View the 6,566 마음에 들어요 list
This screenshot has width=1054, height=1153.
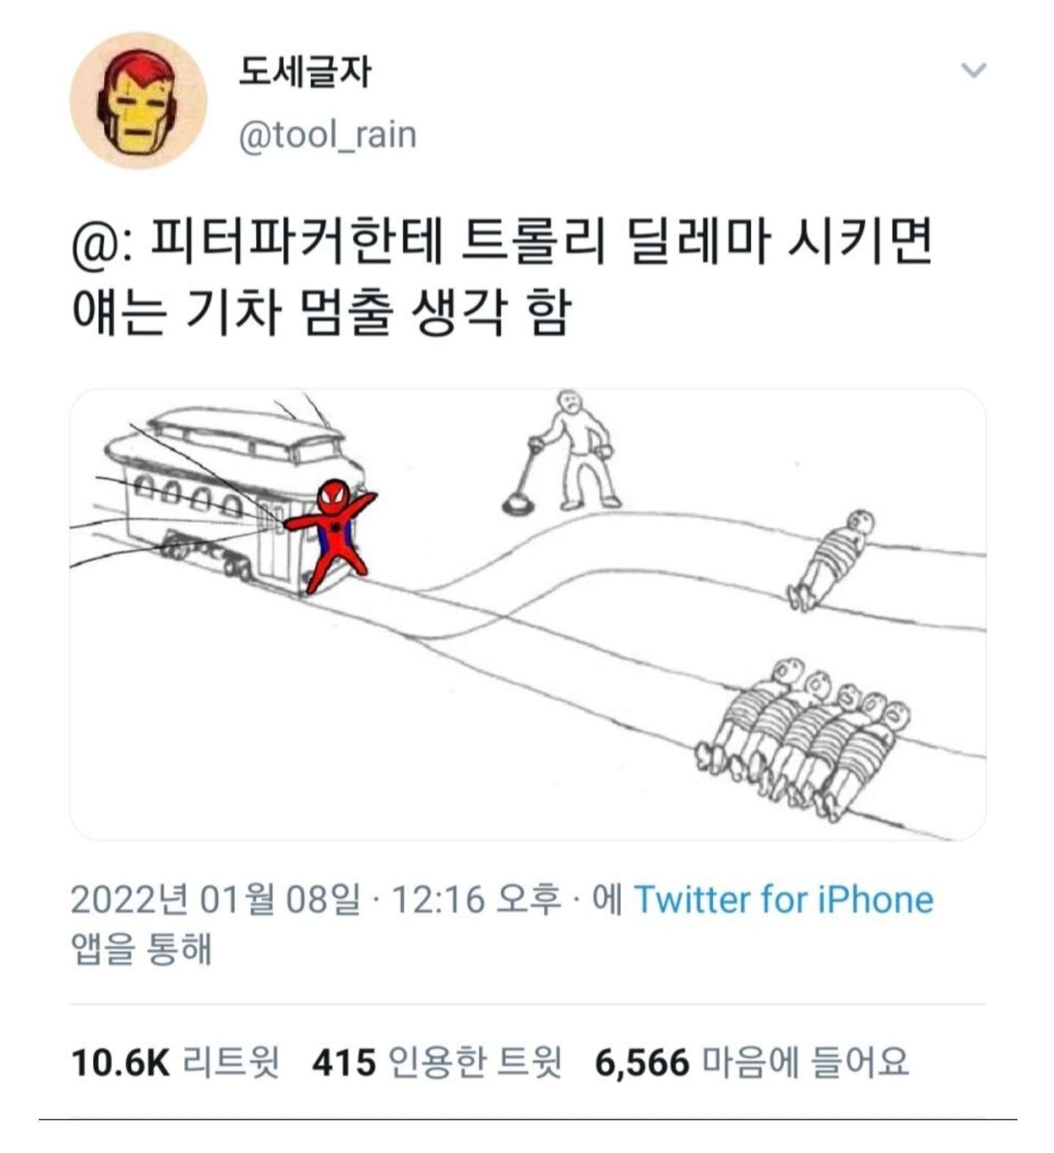751,1062
